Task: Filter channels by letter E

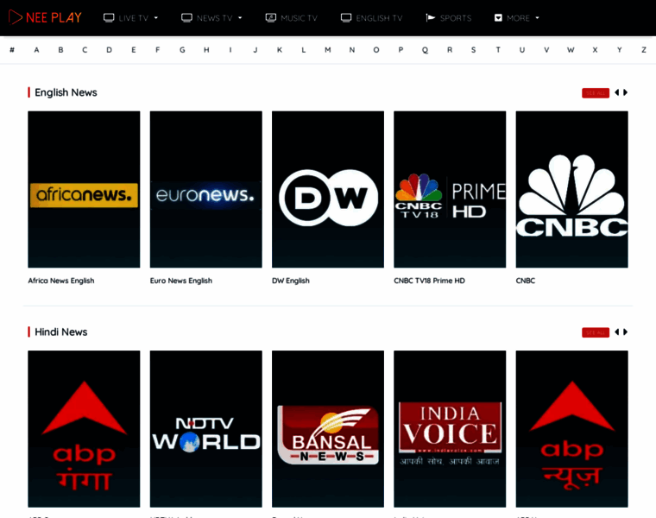Action: pyautogui.click(x=134, y=50)
